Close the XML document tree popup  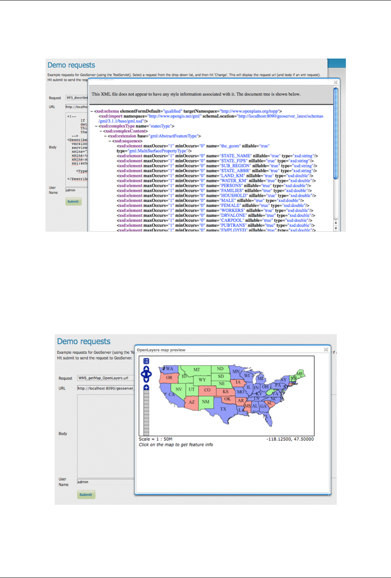click(335, 82)
